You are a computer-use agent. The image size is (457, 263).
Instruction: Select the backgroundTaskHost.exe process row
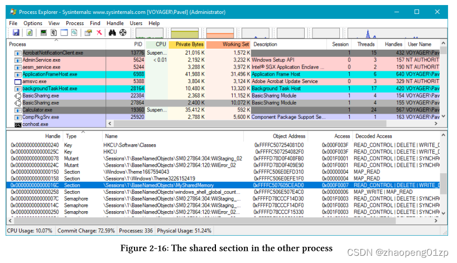[223, 89]
